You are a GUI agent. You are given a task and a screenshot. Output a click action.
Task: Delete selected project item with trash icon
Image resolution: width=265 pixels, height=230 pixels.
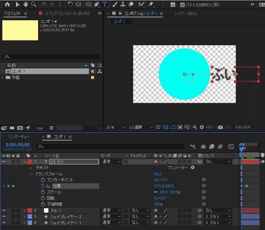[x=51, y=128]
